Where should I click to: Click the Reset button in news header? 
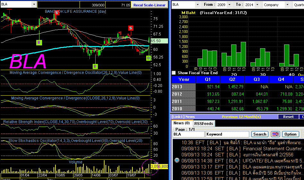(288, 117)
